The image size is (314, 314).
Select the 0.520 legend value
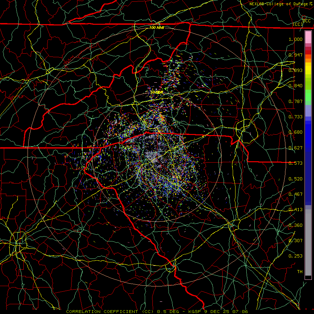point(296,179)
